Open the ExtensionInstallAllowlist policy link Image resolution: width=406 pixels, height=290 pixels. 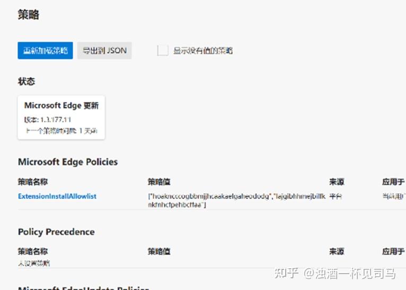(x=57, y=196)
